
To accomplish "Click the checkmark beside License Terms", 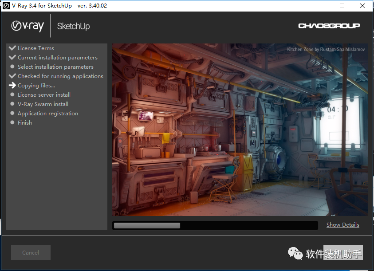I will coord(12,48).
